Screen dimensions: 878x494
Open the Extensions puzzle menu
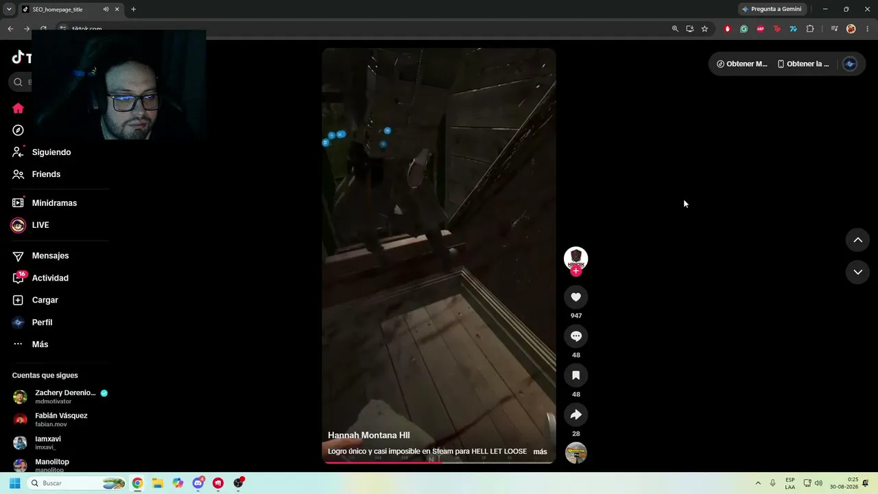(810, 29)
